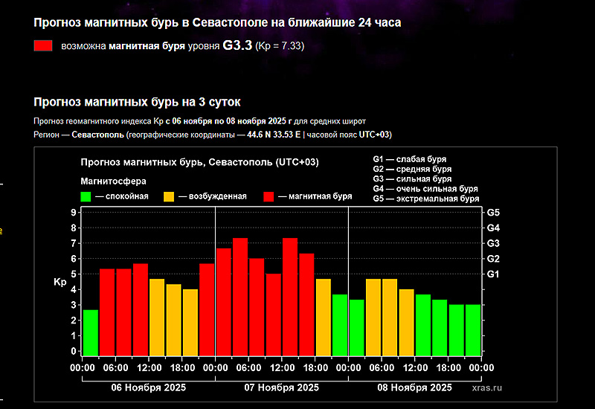Click heading 'Прогноз магнитных бурь на 3 суток'
595x409 pixels.
137,102
